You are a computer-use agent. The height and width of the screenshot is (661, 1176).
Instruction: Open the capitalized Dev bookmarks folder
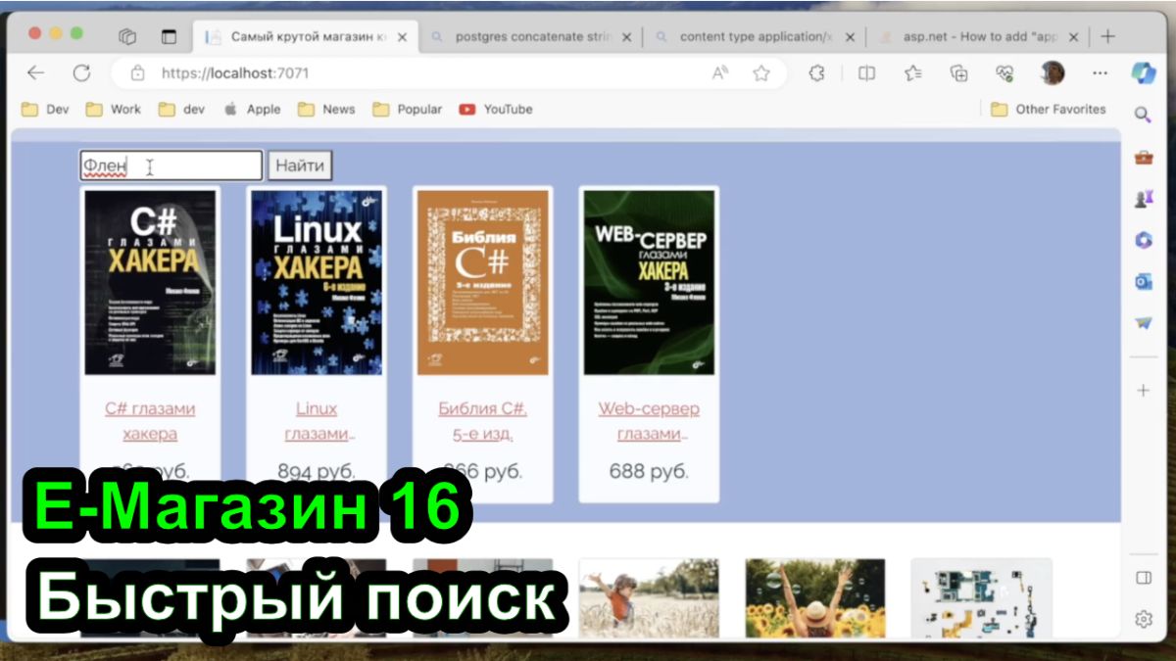click(x=45, y=110)
